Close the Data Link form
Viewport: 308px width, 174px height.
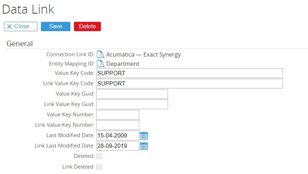(x=20, y=26)
